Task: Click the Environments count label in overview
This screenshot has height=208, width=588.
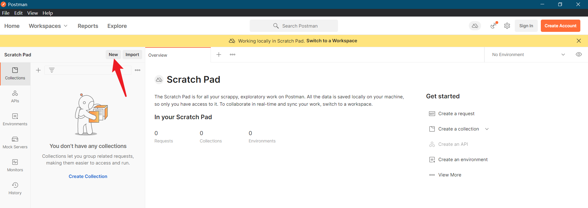Action: click(262, 141)
